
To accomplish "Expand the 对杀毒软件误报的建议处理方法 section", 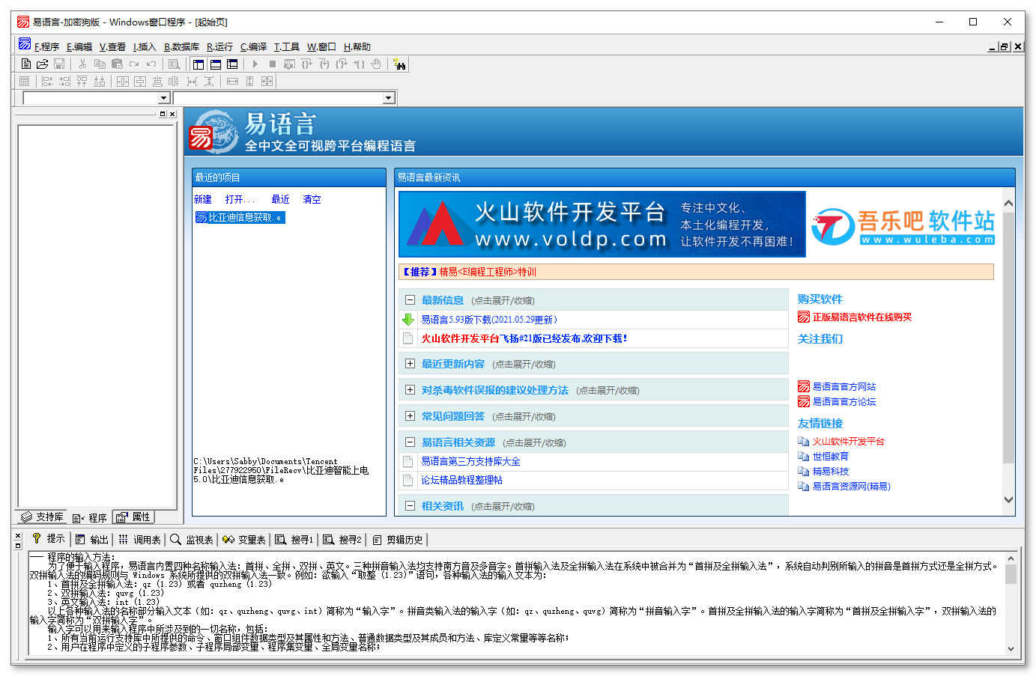I will (410, 389).
